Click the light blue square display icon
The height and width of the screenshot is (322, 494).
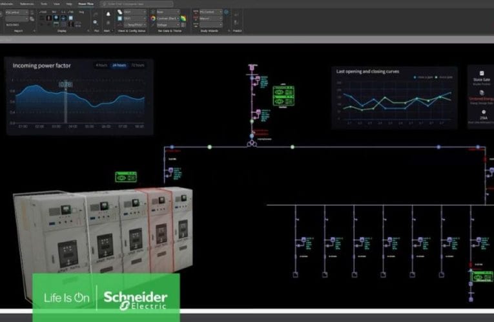pos(70,18)
